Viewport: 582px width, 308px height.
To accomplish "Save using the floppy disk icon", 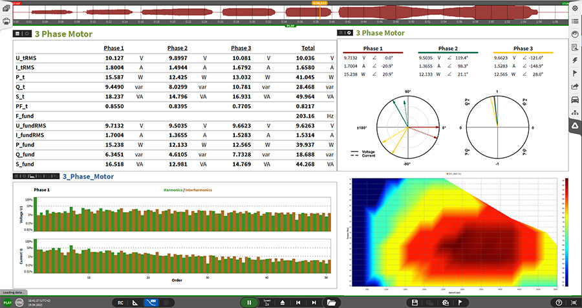I will (413, 302).
